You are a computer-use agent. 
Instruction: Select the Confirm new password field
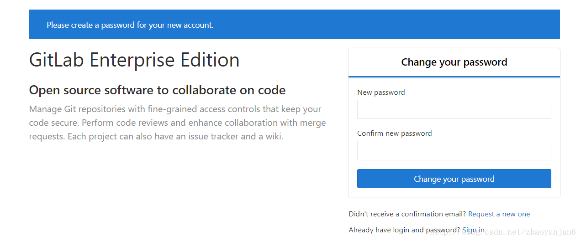(x=454, y=150)
